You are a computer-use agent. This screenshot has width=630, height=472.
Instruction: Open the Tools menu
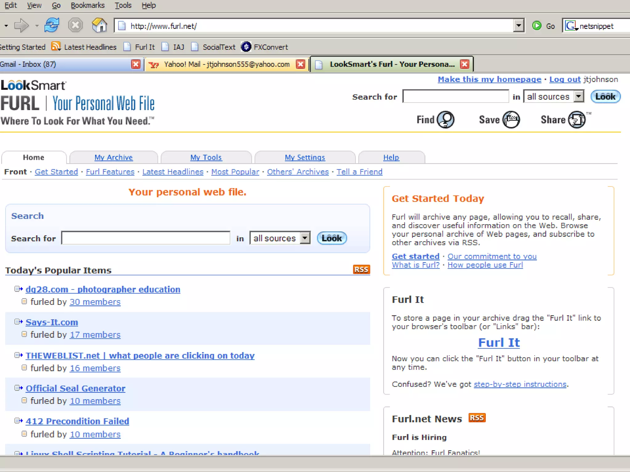(123, 5)
